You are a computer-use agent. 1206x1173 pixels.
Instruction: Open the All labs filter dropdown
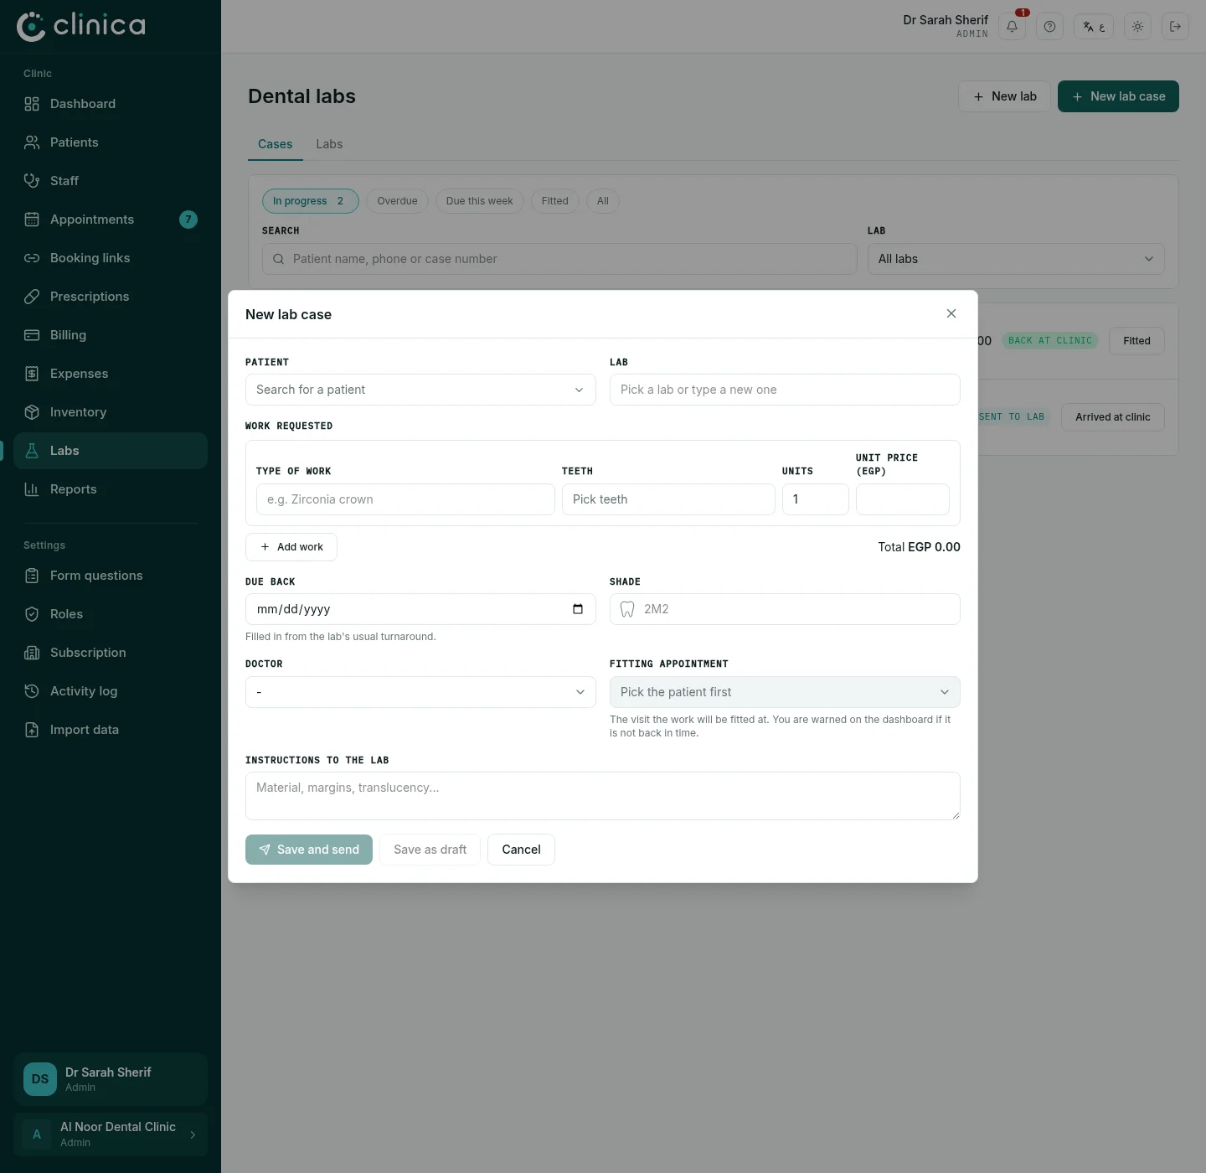1016,259
